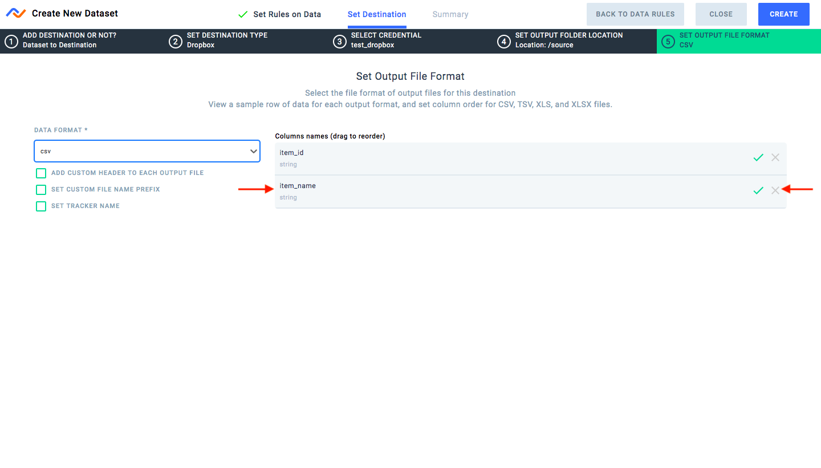Click the Data Format field label
Viewport: 821px width, 468px height.
coord(61,130)
